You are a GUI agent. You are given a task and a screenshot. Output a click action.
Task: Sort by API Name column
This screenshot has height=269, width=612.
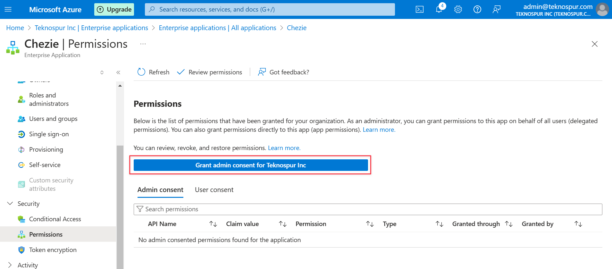(x=213, y=224)
